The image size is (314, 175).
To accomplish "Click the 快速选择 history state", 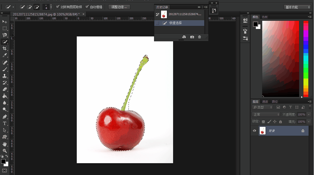I will click(x=176, y=23).
